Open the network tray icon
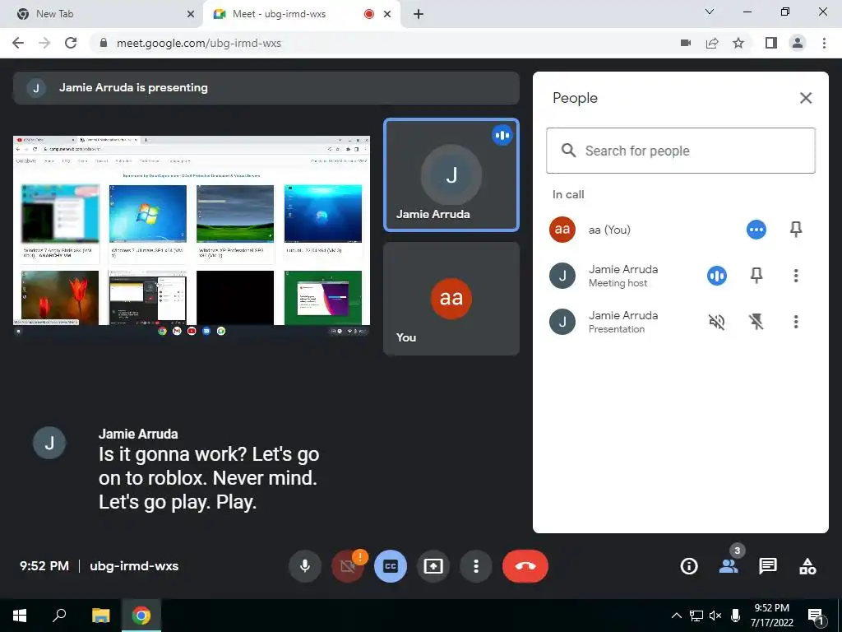The image size is (842, 632). (696, 616)
